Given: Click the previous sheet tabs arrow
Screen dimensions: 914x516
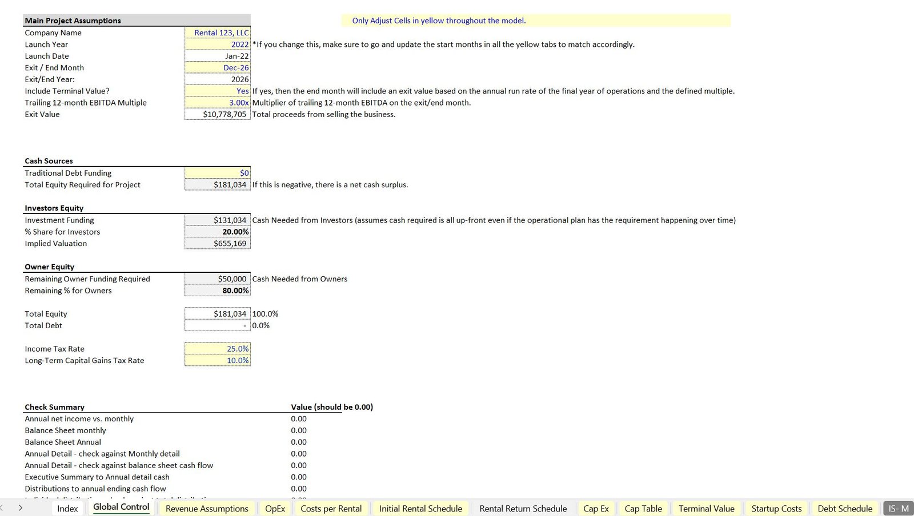Looking at the screenshot, I should coord(2,507).
